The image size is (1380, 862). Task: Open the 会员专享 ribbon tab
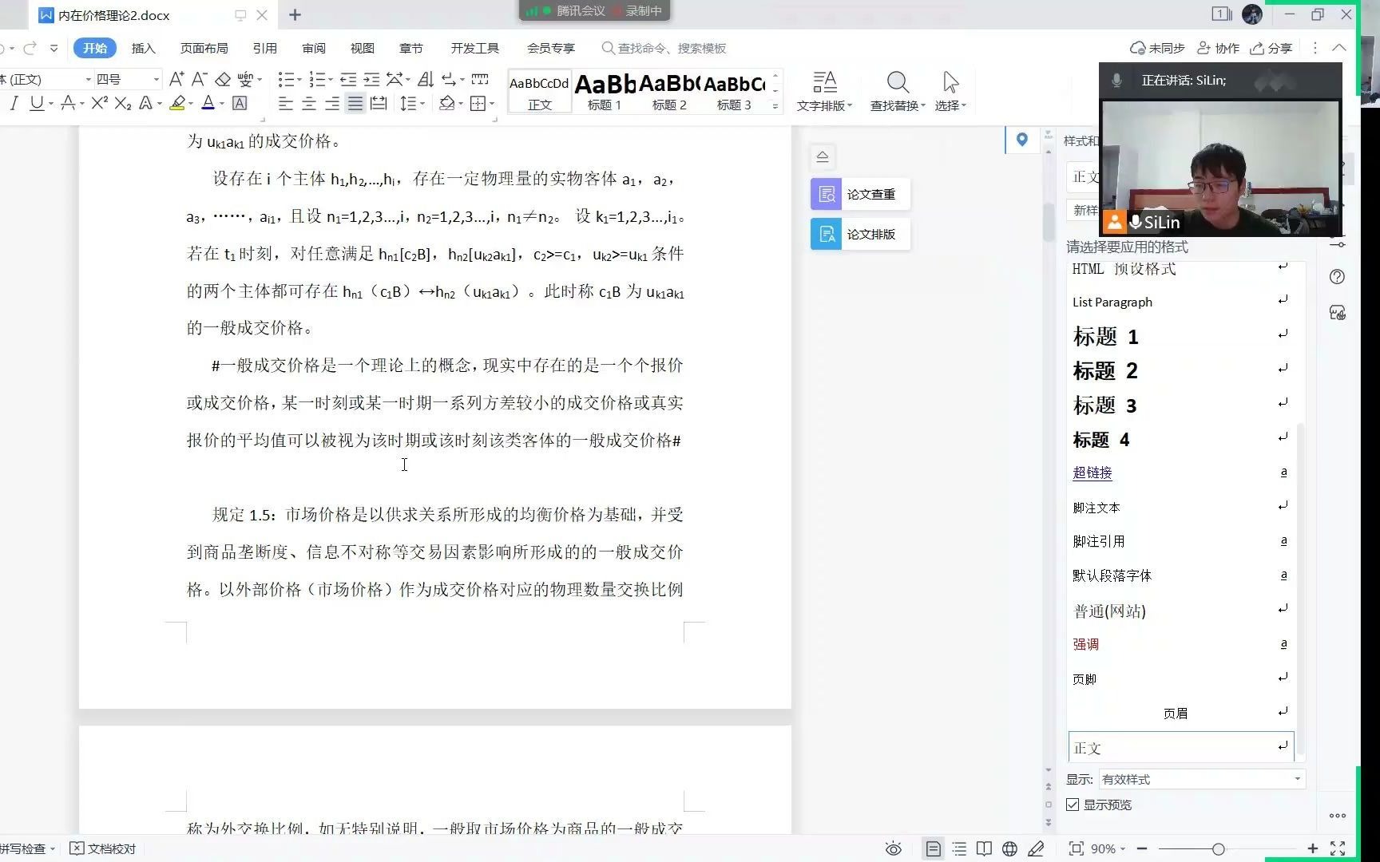coord(550,48)
